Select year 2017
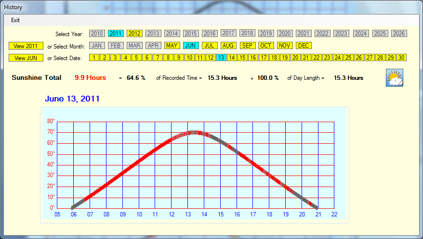The height and width of the screenshot is (239, 423). [x=228, y=33]
